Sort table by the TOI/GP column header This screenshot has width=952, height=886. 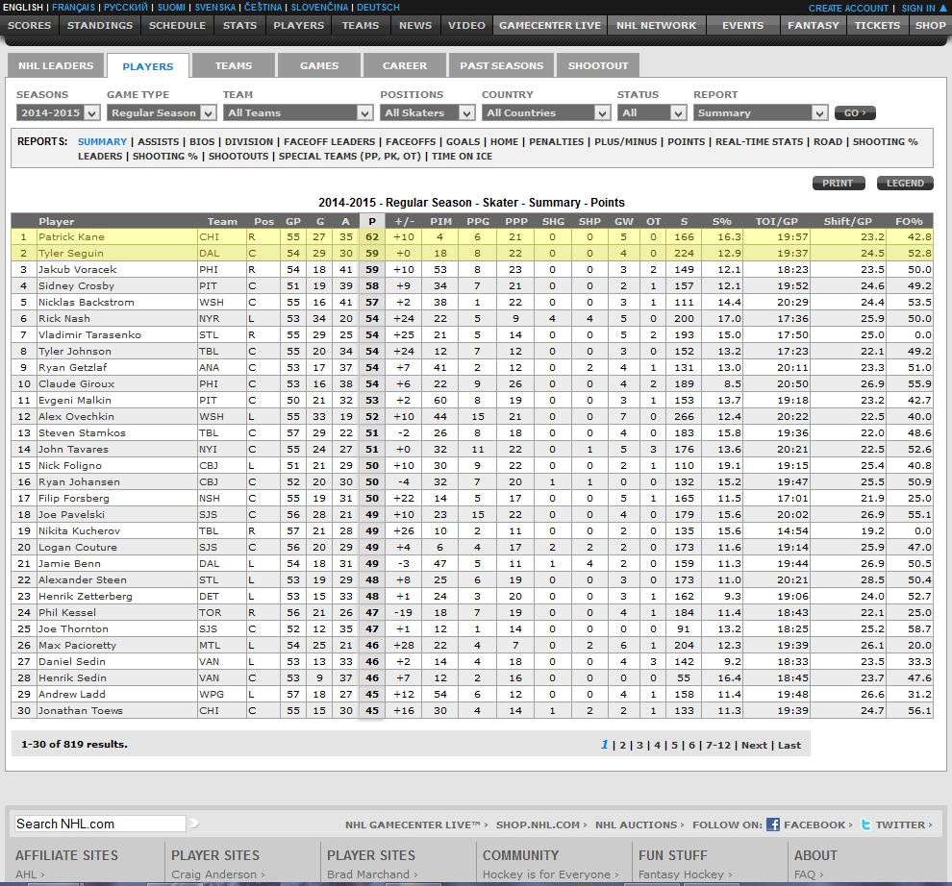777,221
